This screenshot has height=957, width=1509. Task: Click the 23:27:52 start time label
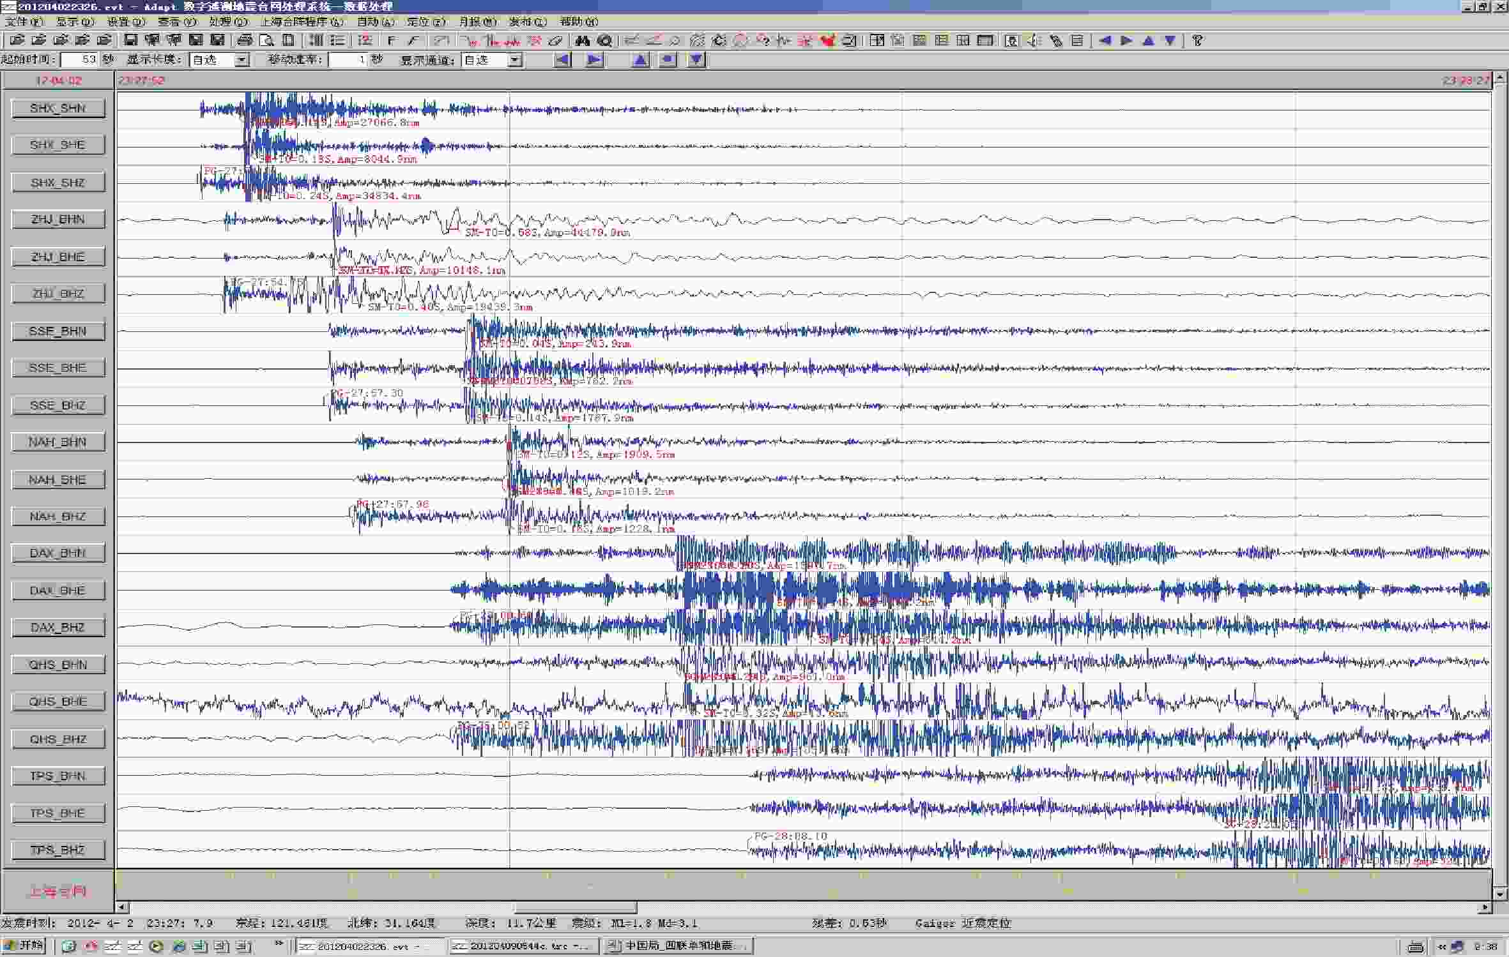coord(141,80)
